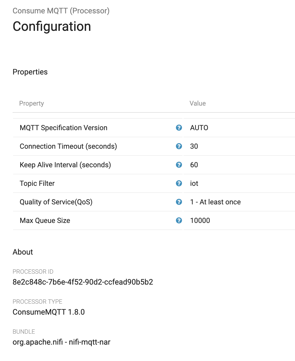Click help icon for MQTT Specification Version
This screenshot has height=361, width=295.
179,128
